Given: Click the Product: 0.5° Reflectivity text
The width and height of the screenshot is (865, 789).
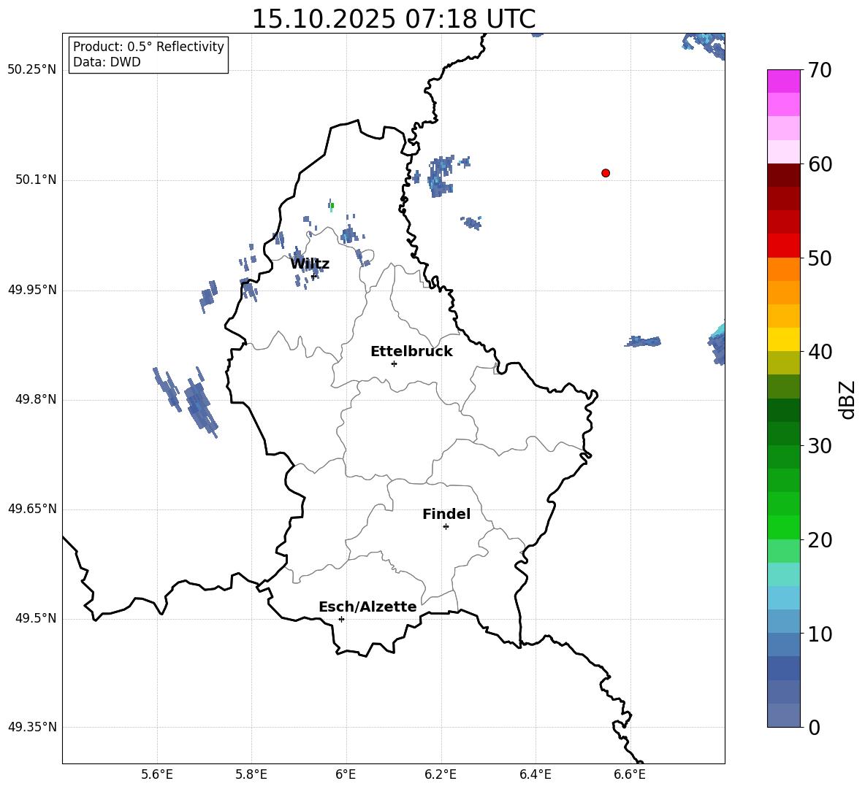Looking at the screenshot, I should (x=148, y=47).
